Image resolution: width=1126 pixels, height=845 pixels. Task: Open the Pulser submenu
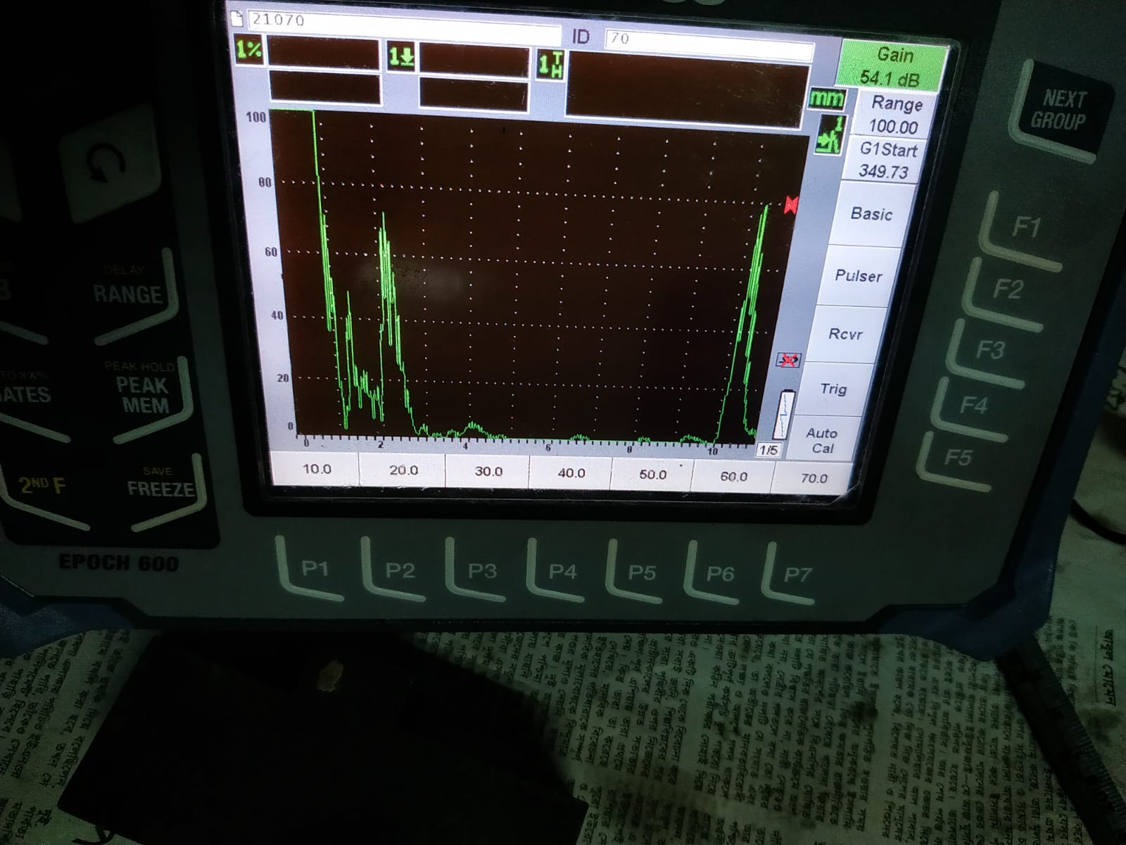859,275
